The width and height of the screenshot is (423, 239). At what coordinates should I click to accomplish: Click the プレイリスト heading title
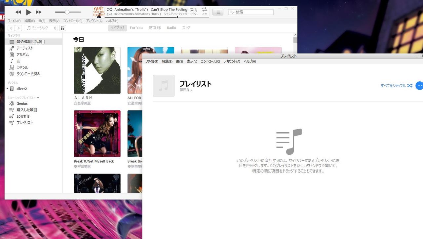click(195, 84)
